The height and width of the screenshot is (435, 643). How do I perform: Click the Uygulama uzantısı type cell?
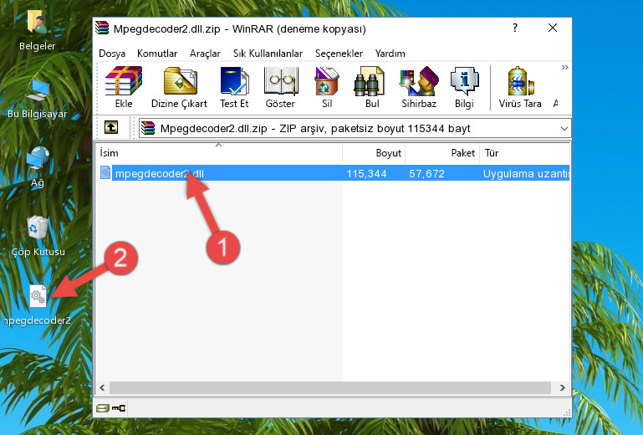(x=526, y=174)
